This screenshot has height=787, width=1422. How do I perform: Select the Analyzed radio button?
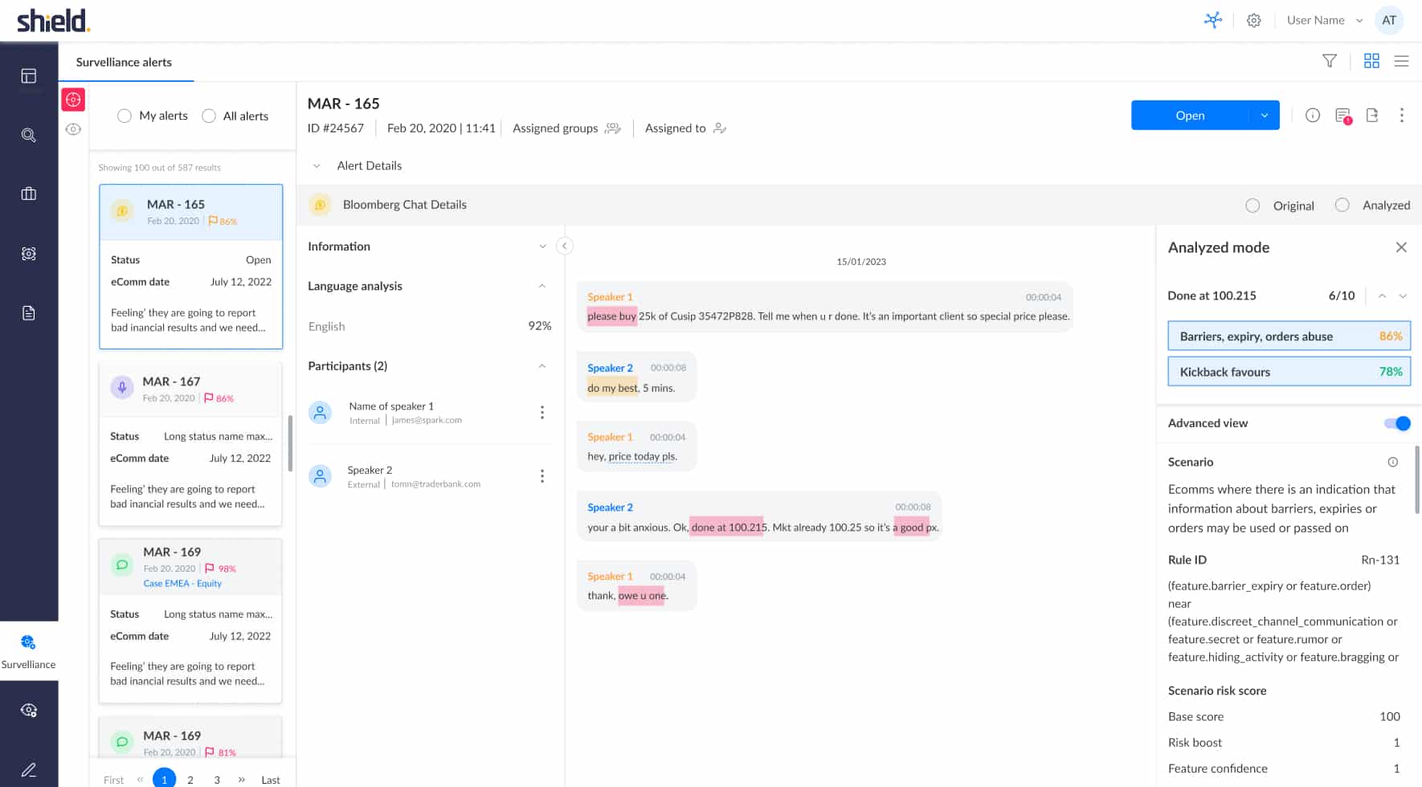tap(1342, 205)
